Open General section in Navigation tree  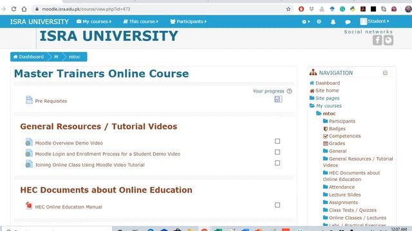point(337,151)
